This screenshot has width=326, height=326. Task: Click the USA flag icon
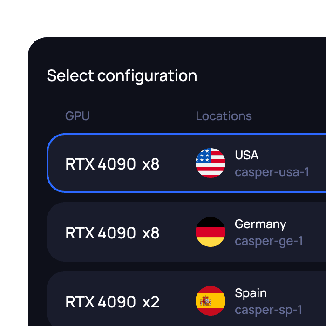(211, 163)
